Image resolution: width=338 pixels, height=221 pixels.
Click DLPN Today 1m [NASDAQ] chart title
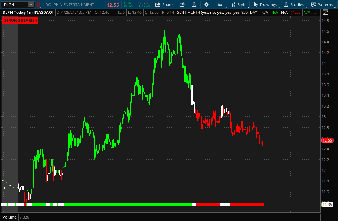pos(28,12)
